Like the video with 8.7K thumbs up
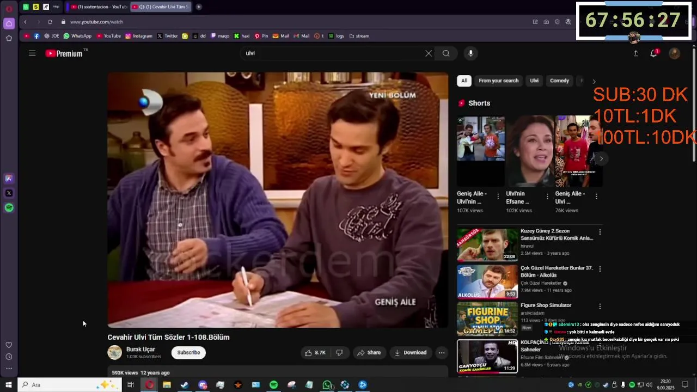The width and height of the screenshot is (697, 392). click(x=315, y=353)
